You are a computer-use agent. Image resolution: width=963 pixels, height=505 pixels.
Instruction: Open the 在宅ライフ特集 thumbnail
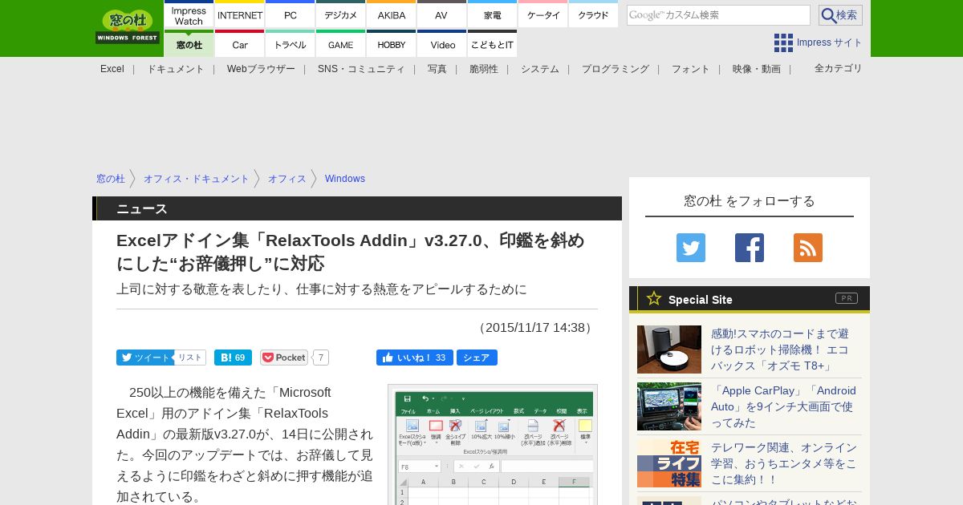coord(669,463)
